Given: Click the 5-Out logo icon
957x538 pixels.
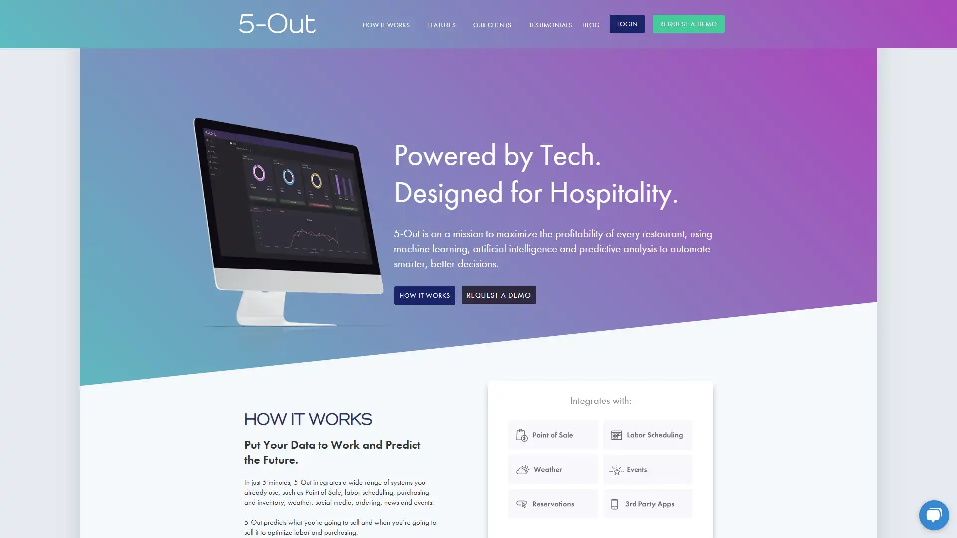Looking at the screenshot, I should tap(276, 23).
